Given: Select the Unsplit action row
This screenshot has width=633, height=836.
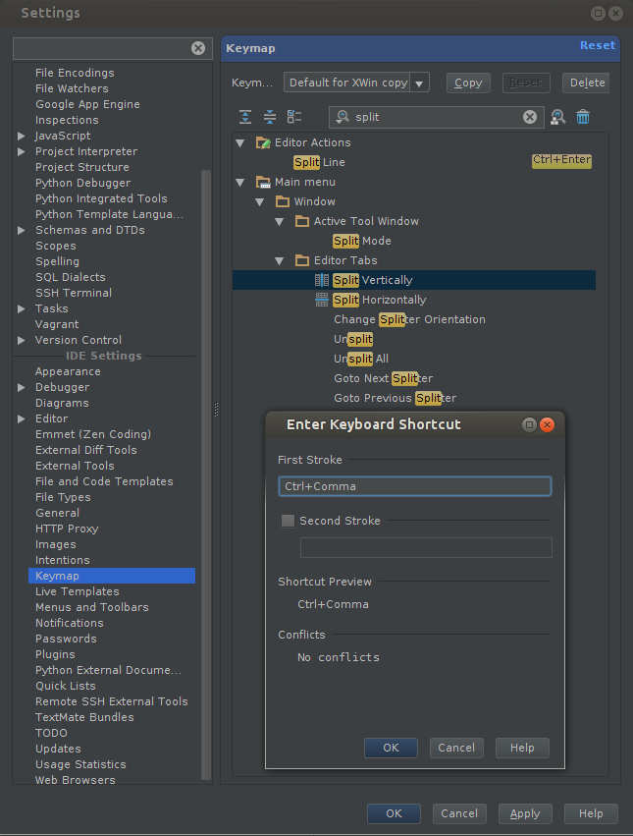Looking at the screenshot, I should coord(353,339).
